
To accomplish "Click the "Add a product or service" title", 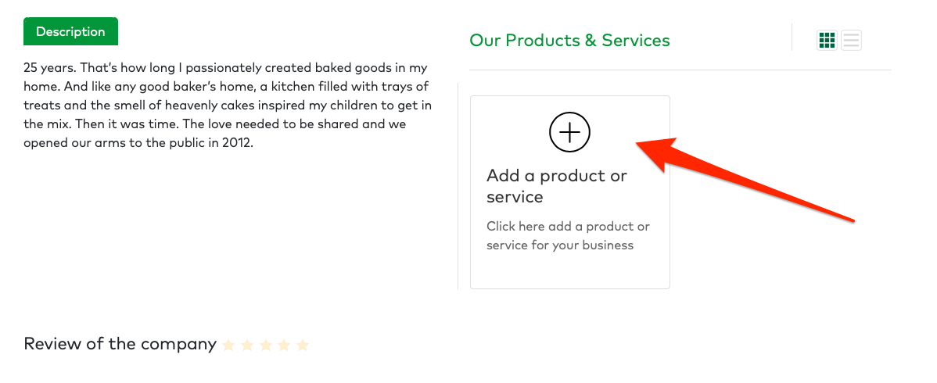I will click(x=556, y=186).
